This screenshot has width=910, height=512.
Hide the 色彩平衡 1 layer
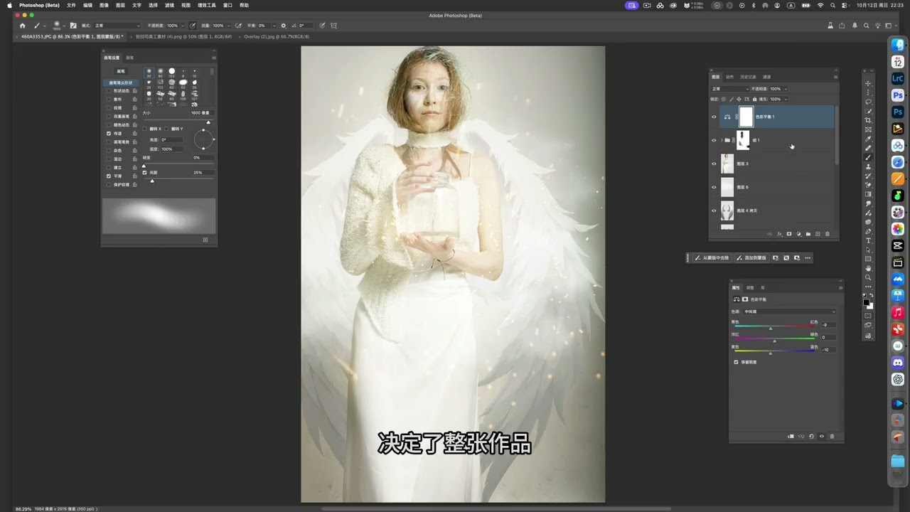714,117
